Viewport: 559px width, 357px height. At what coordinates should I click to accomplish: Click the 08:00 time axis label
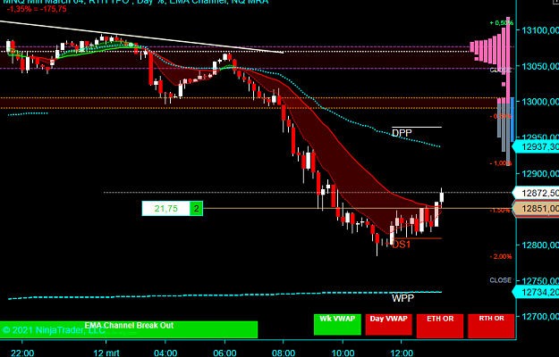283,353
